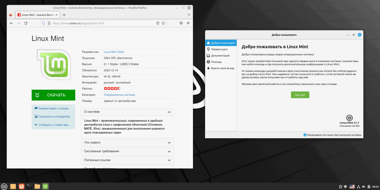Click the version text 21.1 Stable / LMDE 5 Stable

(121, 64)
